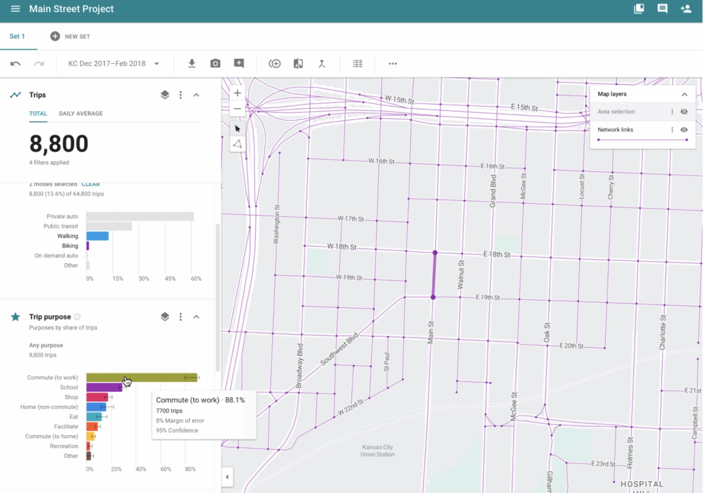Viewport: 703px width, 493px height.
Task: Select the map pointer arrow tool
Action: pos(237,129)
